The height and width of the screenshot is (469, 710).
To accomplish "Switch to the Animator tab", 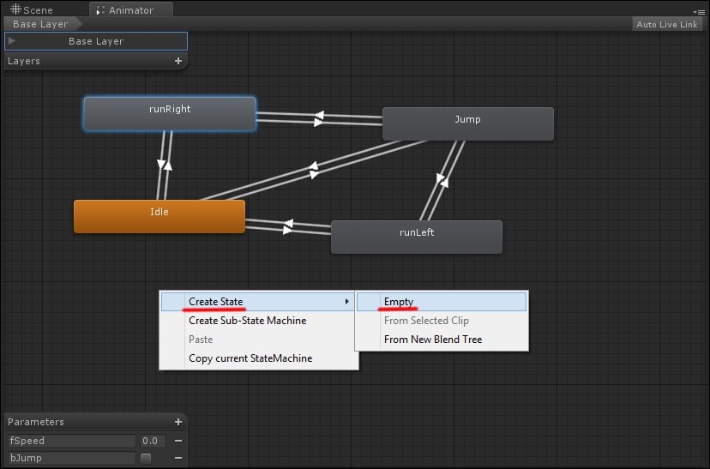I will click(x=130, y=10).
